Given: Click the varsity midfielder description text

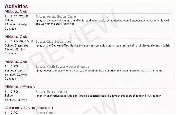Looking at the screenshot, I should pyautogui.click(x=102, y=22).
